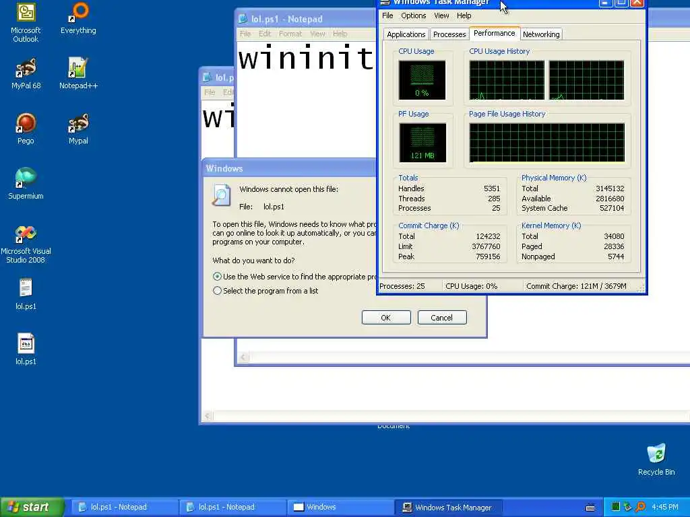This screenshot has height=517, width=690.
Task: Activate Windows dialog taskbar button
Action: tap(340, 507)
